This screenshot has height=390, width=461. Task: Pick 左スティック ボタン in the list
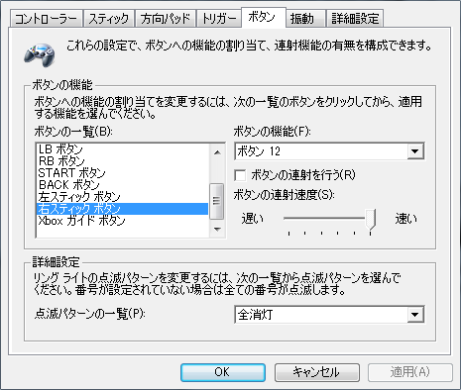coord(122,197)
